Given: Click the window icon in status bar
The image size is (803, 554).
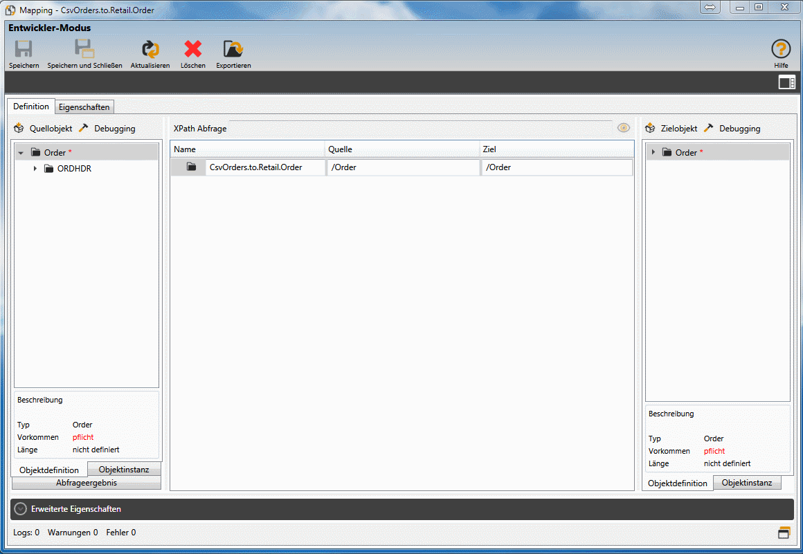Looking at the screenshot, I should click(784, 533).
